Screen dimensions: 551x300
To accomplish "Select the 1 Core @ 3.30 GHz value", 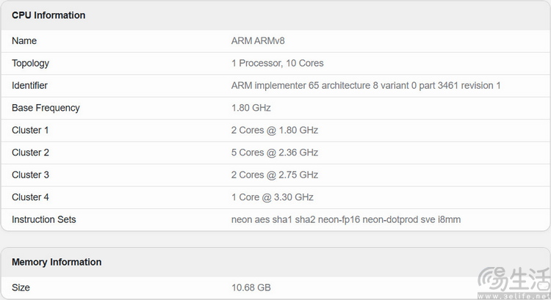I will pos(273,197).
